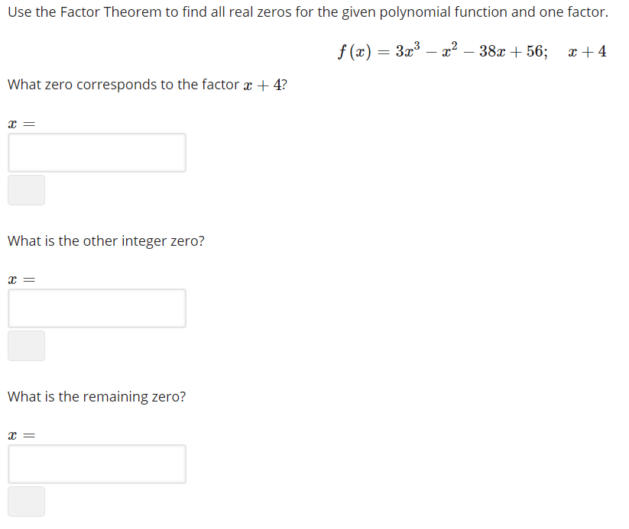Image resolution: width=629 pixels, height=529 pixels.
Task: Click the small square control under the bottom field
Action: click(x=26, y=501)
